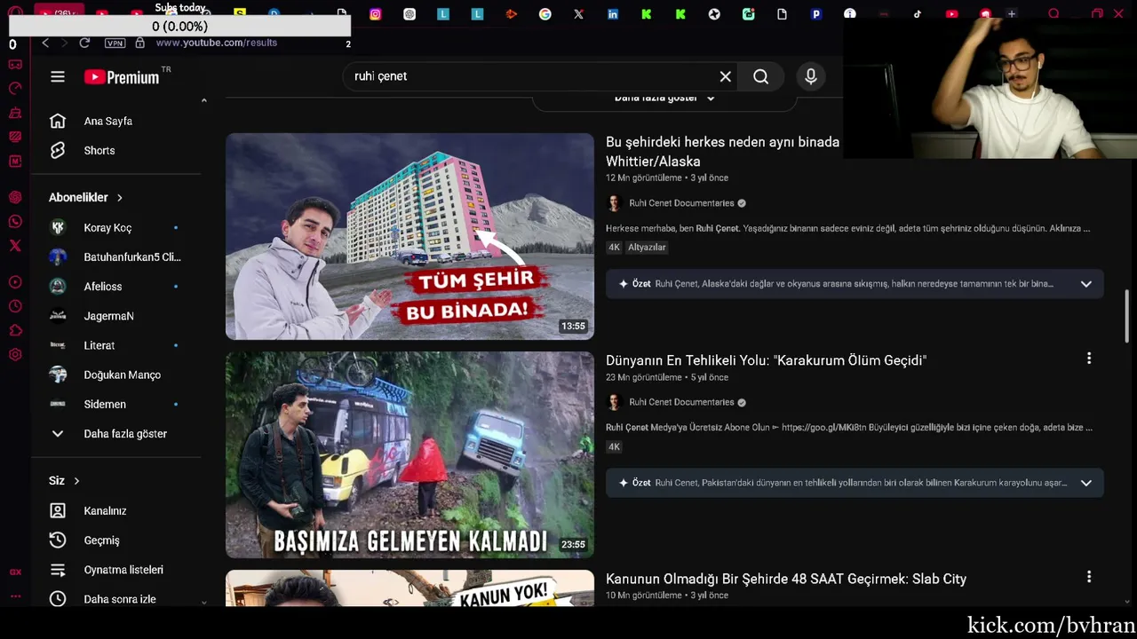Open WhatsApp in the Opera sidebar
This screenshot has height=639, width=1137.
(x=15, y=222)
